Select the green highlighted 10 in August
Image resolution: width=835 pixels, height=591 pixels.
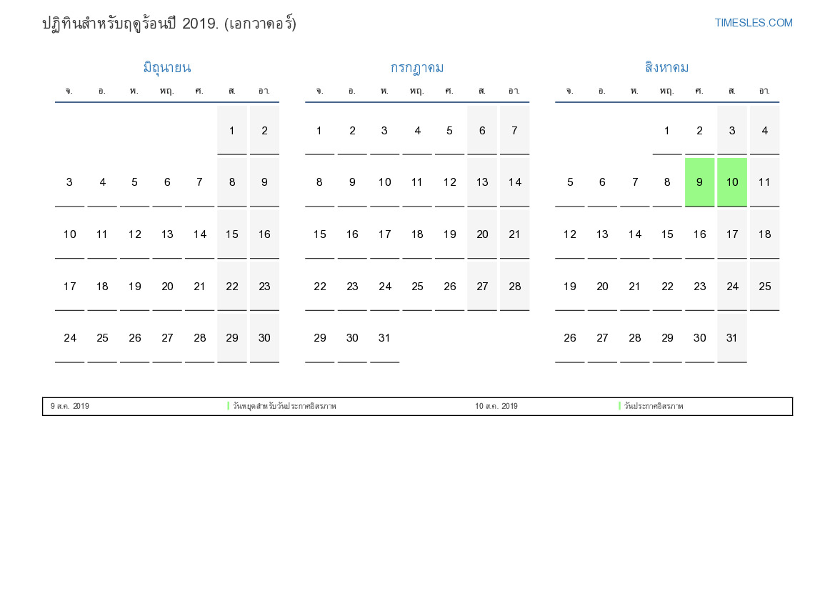coord(732,182)
